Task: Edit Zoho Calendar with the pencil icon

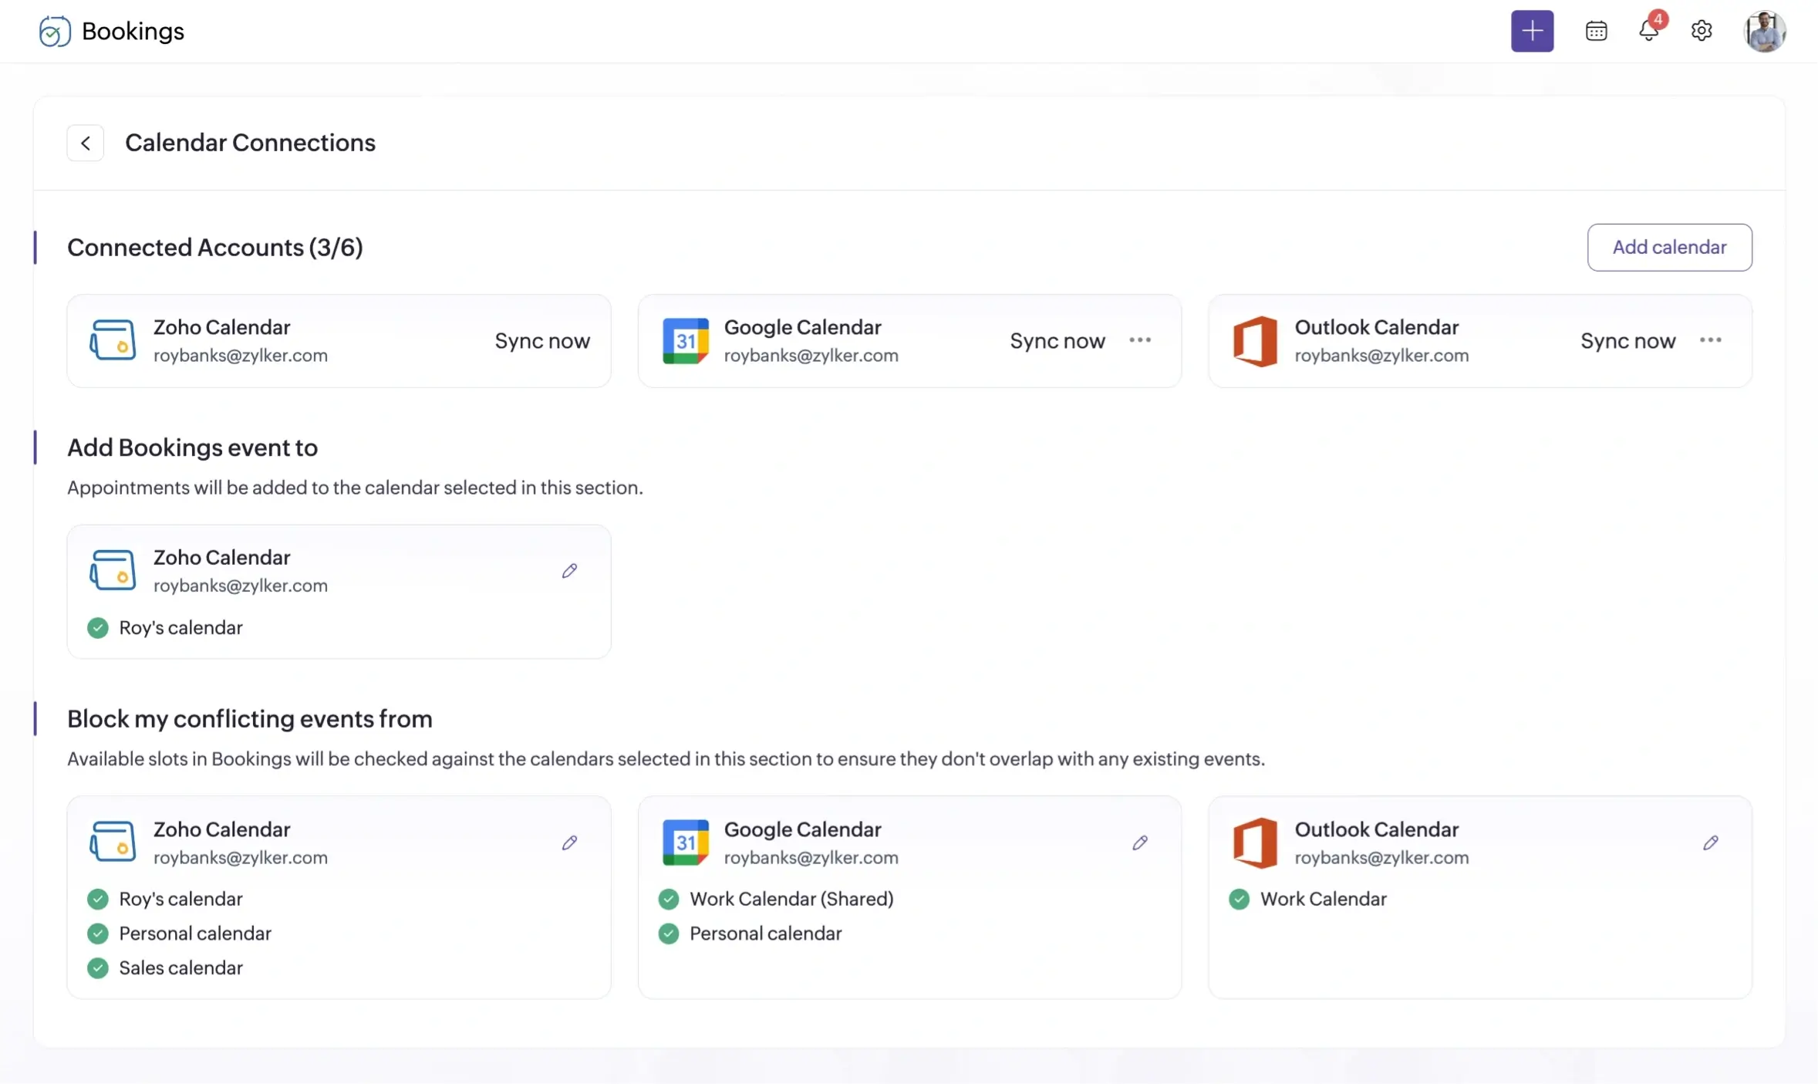Action: tap(569, 571)
